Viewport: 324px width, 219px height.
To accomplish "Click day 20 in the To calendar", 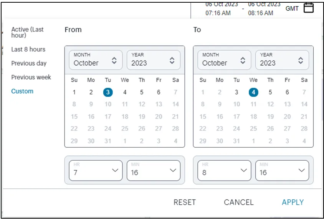I will point(287,117).
